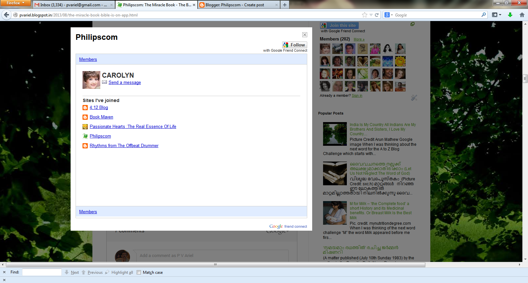Click the horizontal scrollbar thumb
Image resolution: width=528 pixels, height=283 pixels.
215,265
